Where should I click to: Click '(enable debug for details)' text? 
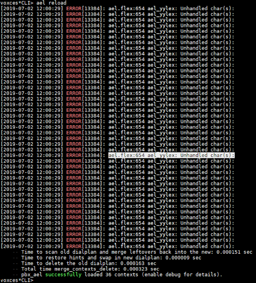pos(182,275)
